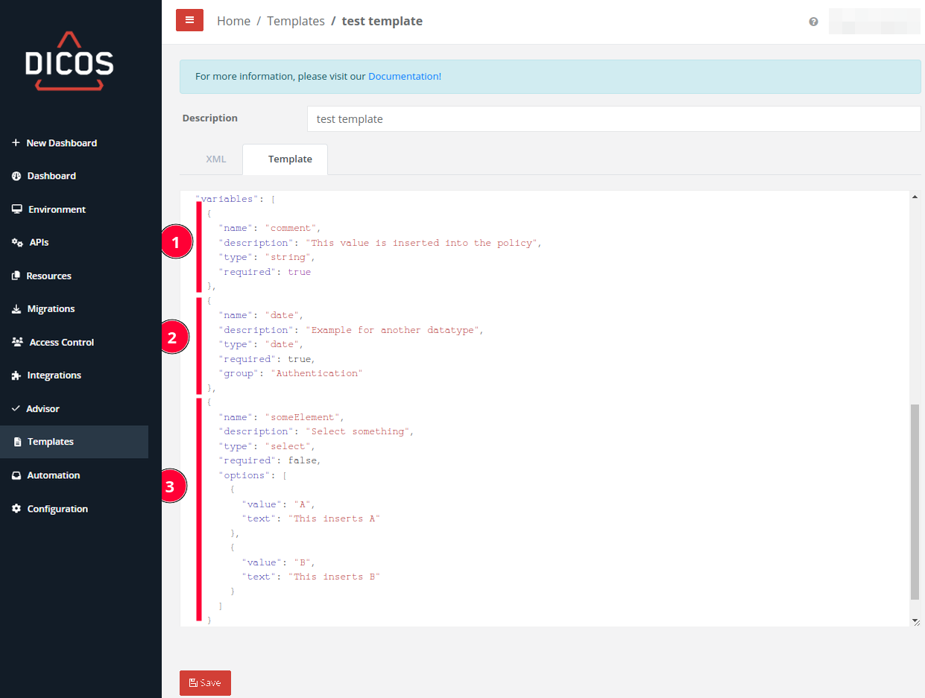
Task: Click the red hamburger menu button
Action: click(189, 20)
